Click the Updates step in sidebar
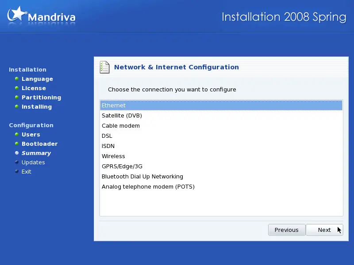This screenshot has height=265, width=354. (33, 162)
